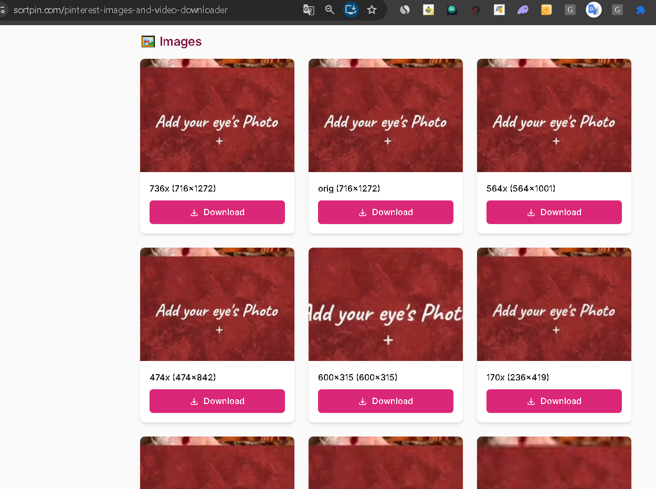
Task: Click the picture icon beside Images heading
Action: (x=148, y=41)
